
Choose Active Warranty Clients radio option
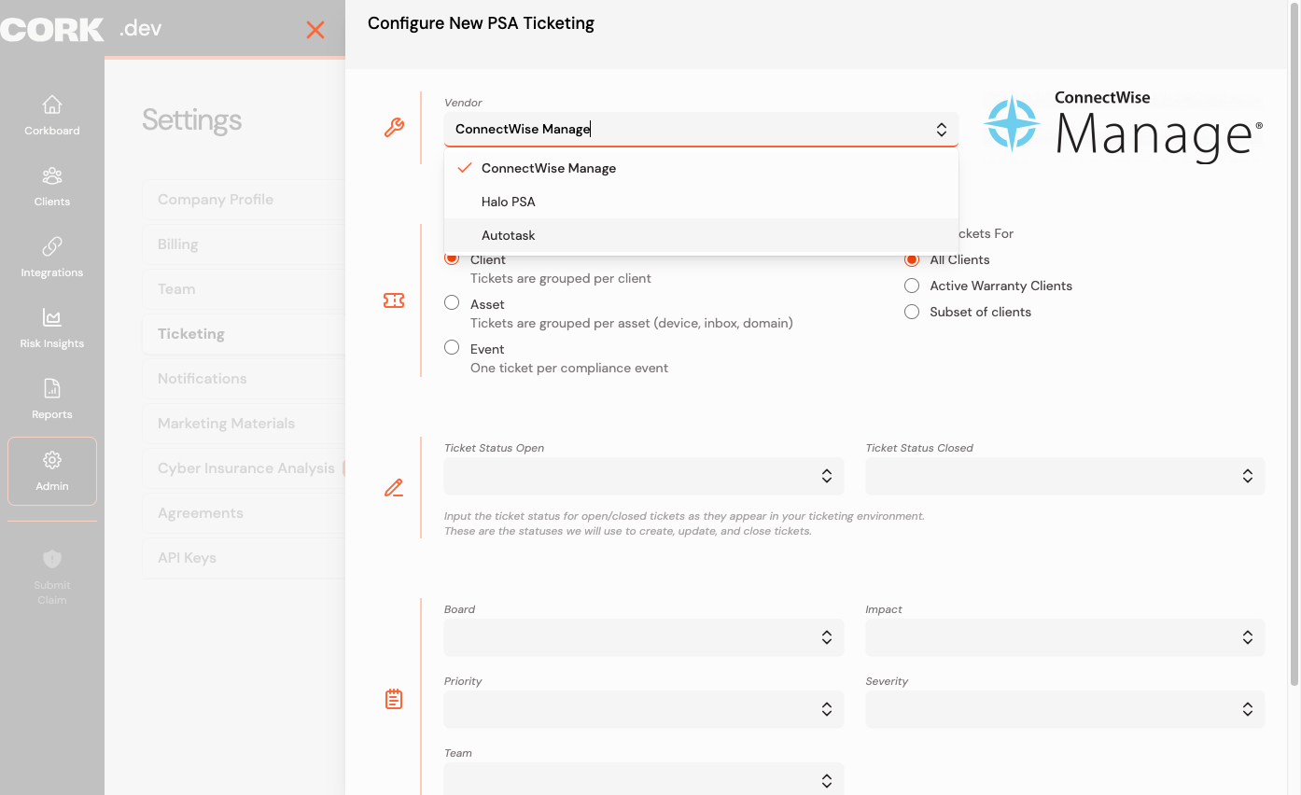coord(912,286)
